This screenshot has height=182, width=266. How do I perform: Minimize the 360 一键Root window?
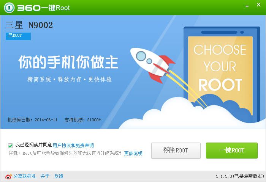tap(247, 6)
